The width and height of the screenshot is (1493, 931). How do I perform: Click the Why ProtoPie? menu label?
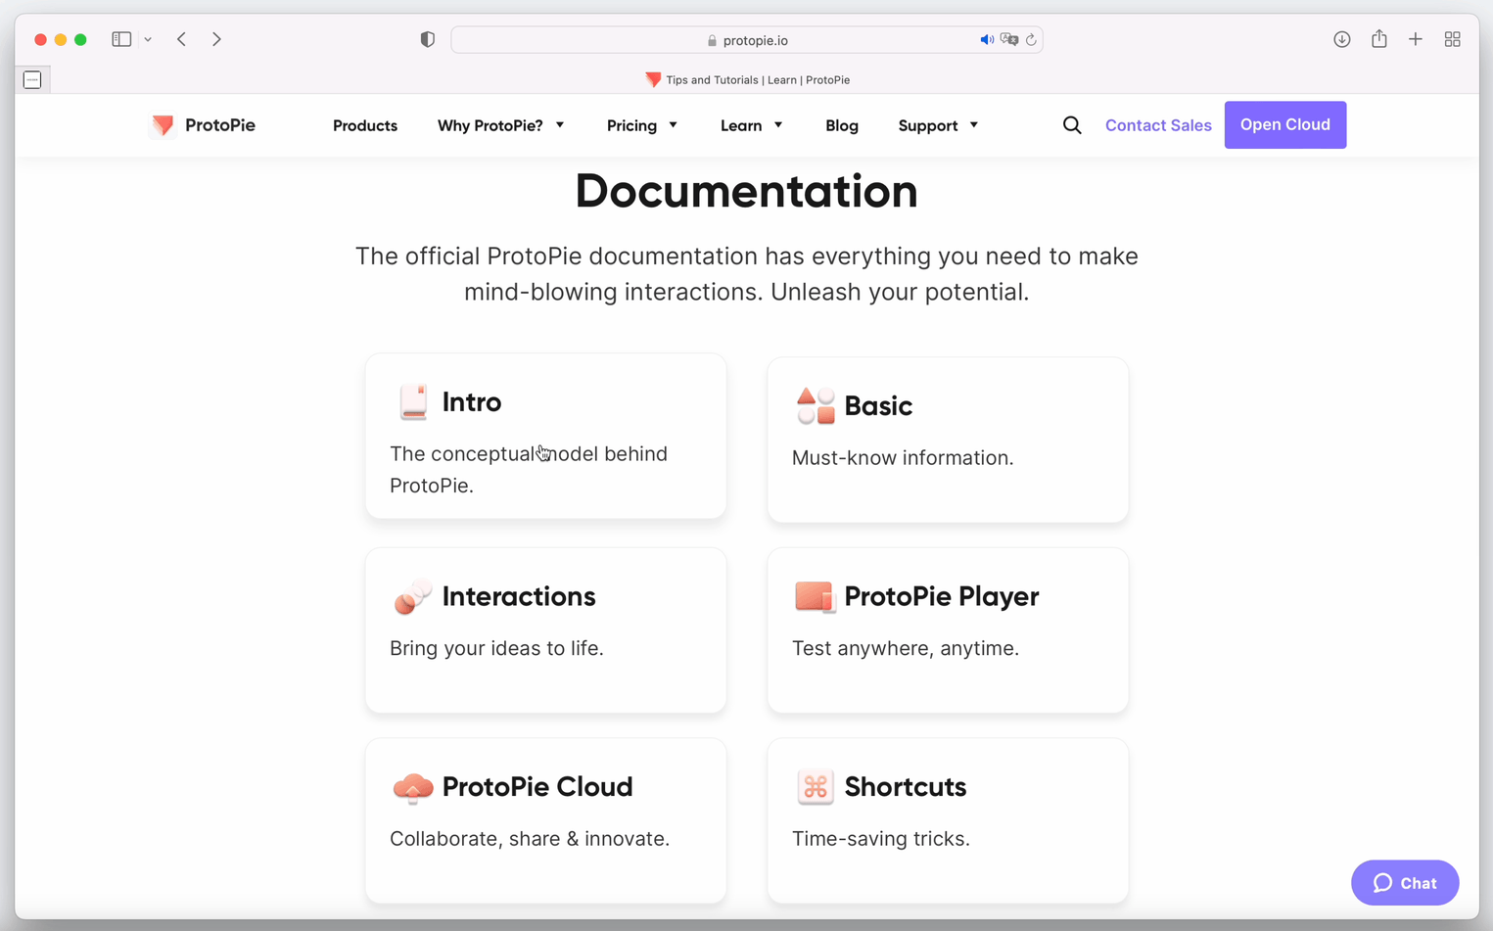[490, 125]
